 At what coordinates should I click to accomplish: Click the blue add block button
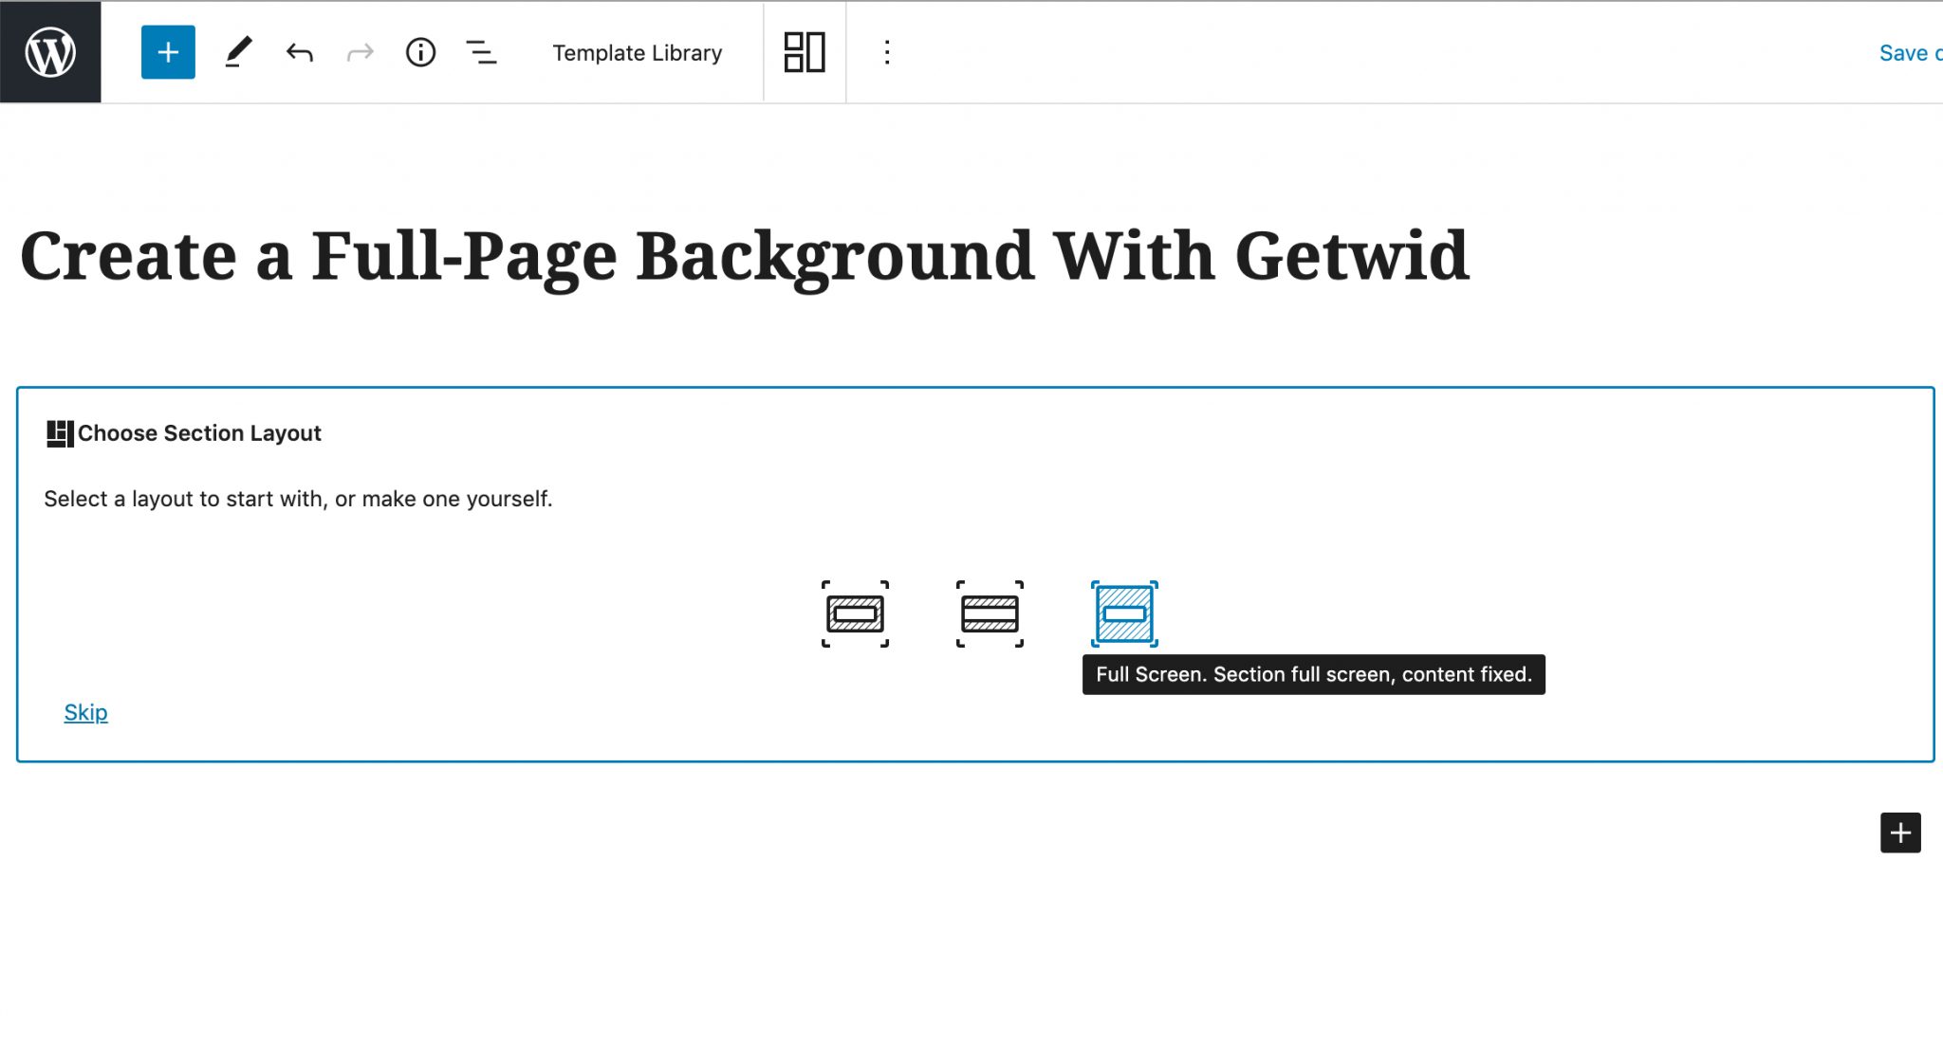tap(168, 52)
